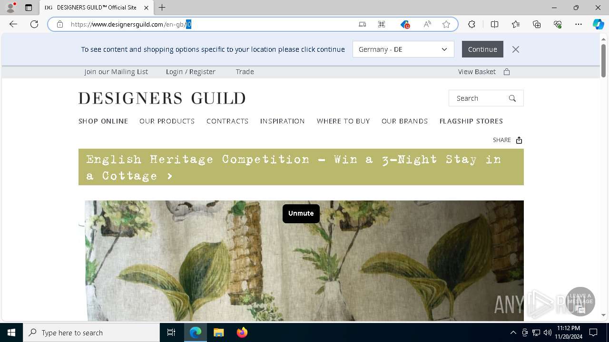The height and width of the screenshot is (342, 609).
Task: Open the Login / Register link
Action: coord(191,72)
